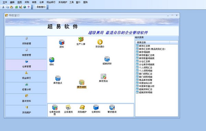Click the 报表名称 column header

click(x=153, y=42)
